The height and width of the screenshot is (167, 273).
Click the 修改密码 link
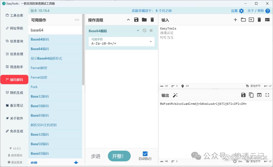[15, 155]
